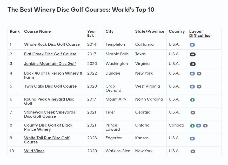The height and width of the screenshot is (165, 228).
Task: Open the Wild Vines course link
Action: (34, 151)
